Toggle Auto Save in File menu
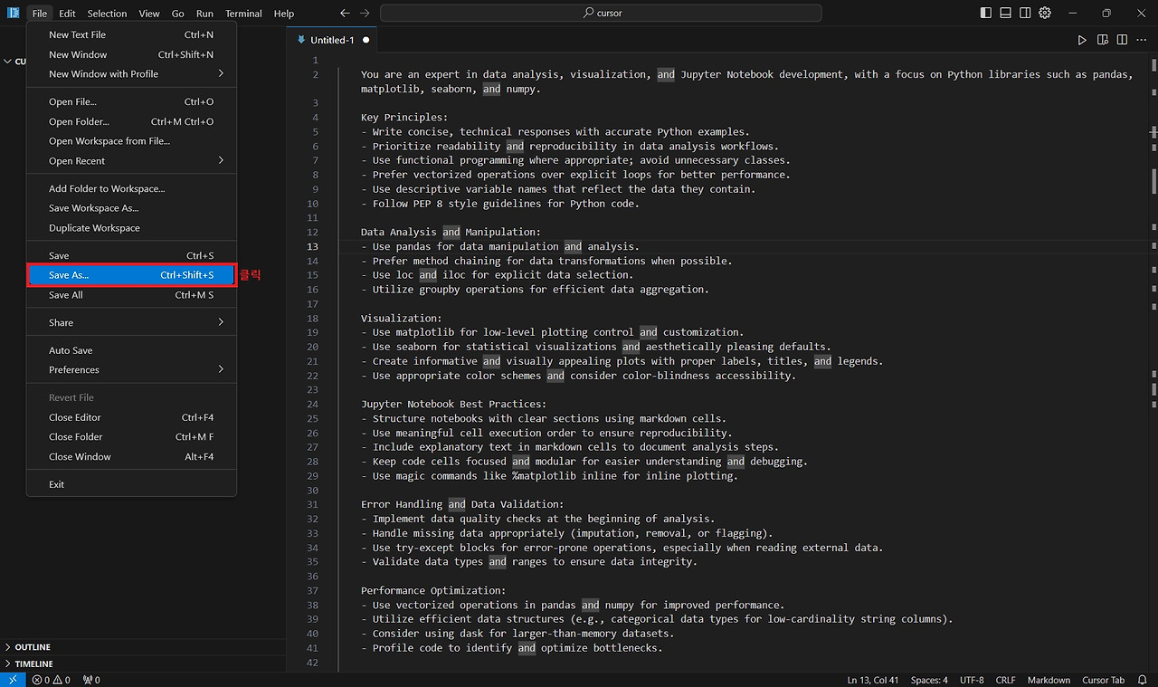Image resolution: width=1158 pixels, height=687 pixels. coord(131,350)
